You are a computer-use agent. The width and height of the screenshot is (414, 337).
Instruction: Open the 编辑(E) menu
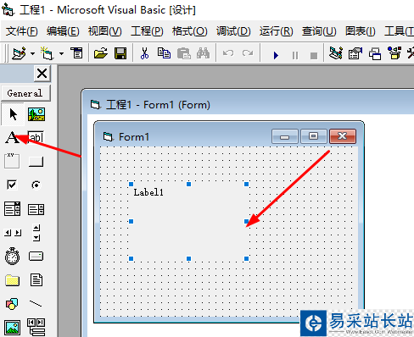click(63, 31)
